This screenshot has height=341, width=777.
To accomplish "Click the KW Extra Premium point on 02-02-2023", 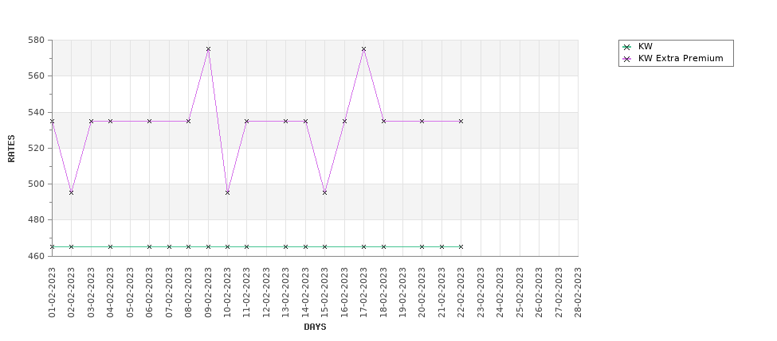I will [x=72, y=192].
